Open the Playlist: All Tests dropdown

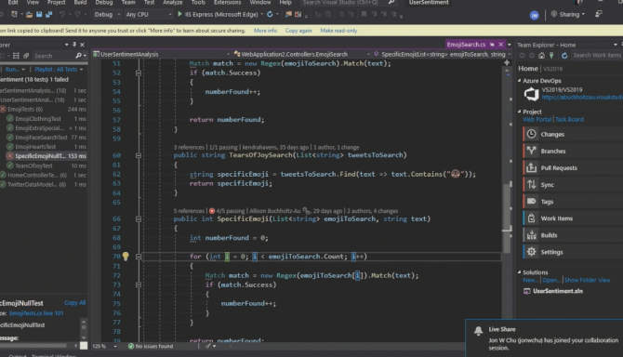(x=59, y=70)
